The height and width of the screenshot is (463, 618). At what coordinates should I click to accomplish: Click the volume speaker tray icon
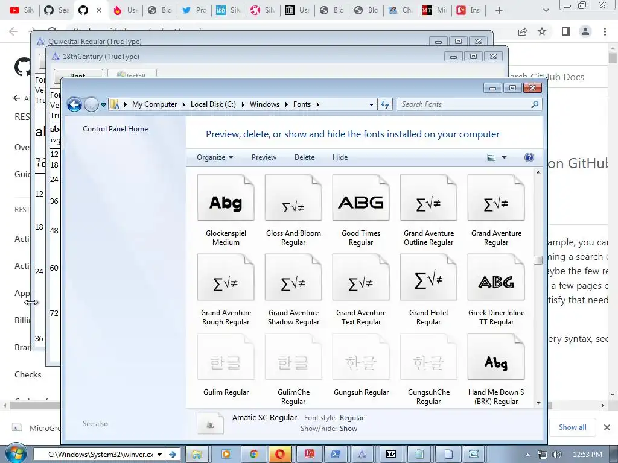click(557, 455)
